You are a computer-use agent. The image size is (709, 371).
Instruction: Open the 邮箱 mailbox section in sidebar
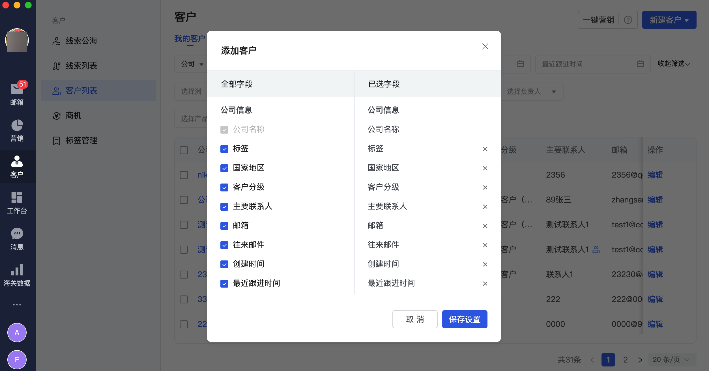17,93
